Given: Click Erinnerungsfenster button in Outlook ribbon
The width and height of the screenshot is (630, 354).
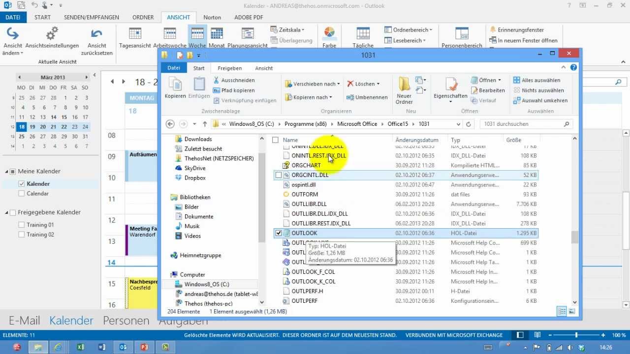Looking at the screenshot, I should point(517,30).
